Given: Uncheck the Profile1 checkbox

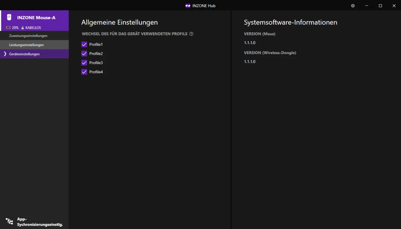Looking at the screenshot, I should [x=84, y=44].
